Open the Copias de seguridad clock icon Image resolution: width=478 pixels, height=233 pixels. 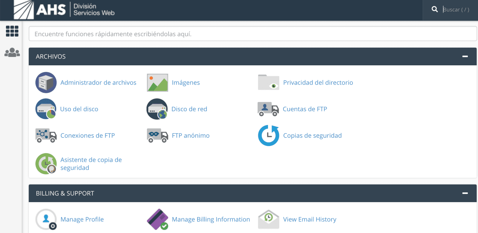(x=269, y=136)
